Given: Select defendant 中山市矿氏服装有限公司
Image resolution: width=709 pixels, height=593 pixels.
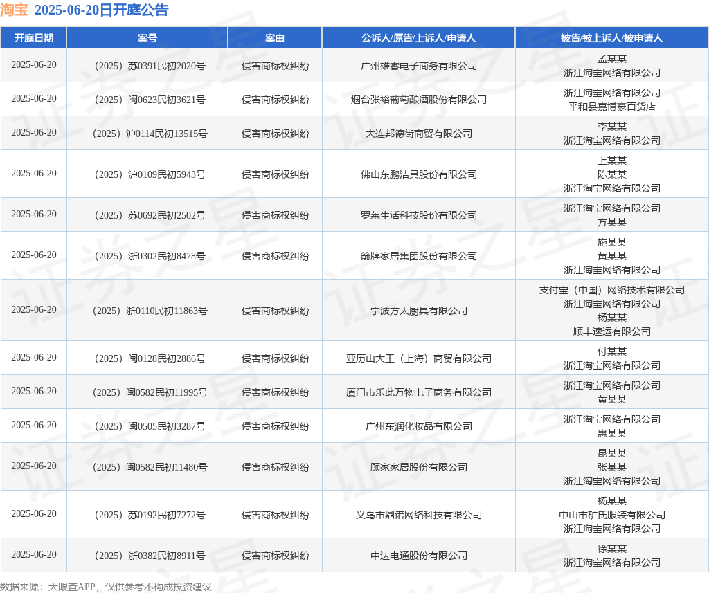Looking at the screenshot, I should (x=611, y=514).
